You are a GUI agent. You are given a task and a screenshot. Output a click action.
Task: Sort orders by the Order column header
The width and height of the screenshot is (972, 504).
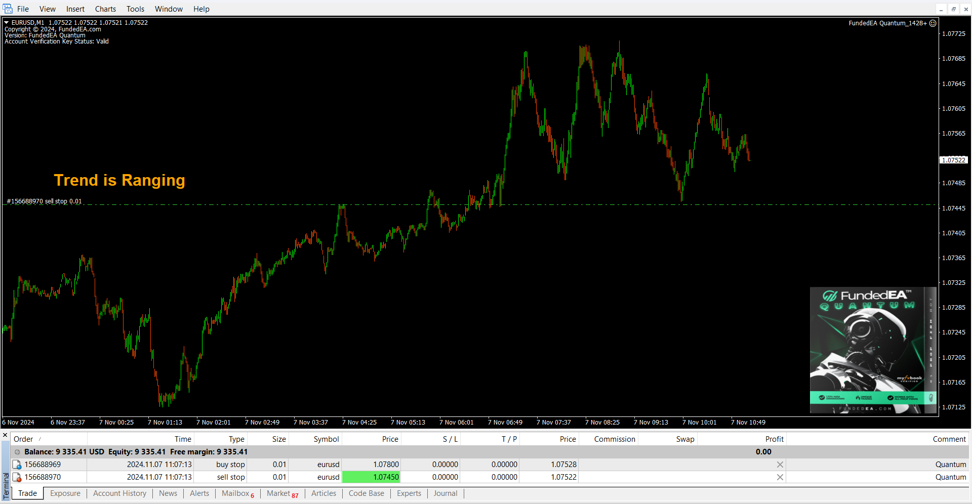coord(23,439)
